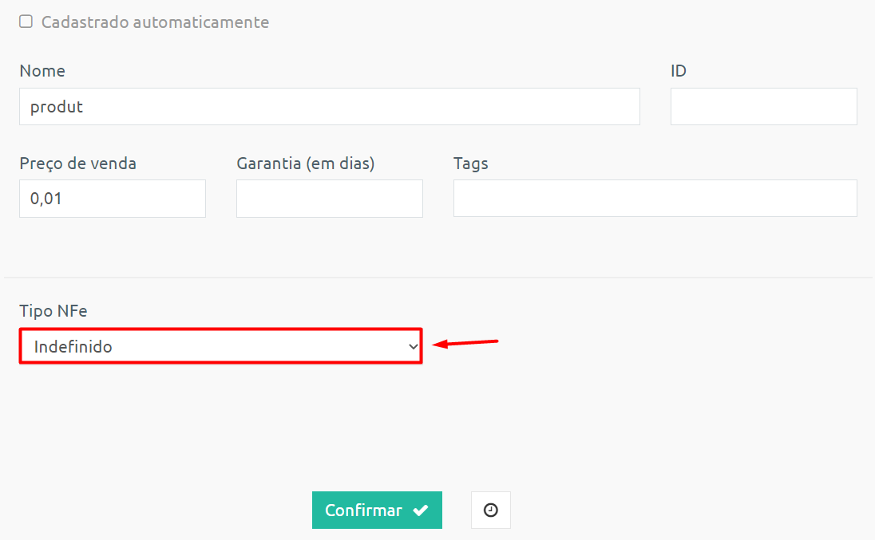
Task: Click into the empty ID field
Action: click(763, 106)
